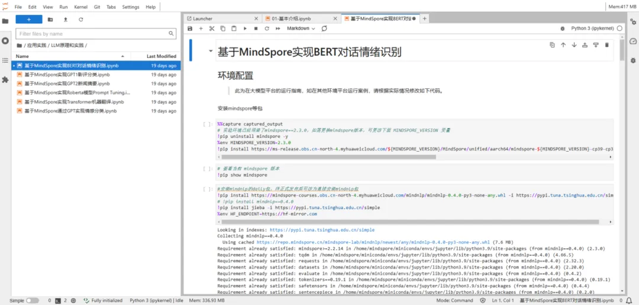The height and width of the screenshot is (305, 639).
Task: Open property inspector gears icon in right sidebar
Action: (x=633, y=21)
